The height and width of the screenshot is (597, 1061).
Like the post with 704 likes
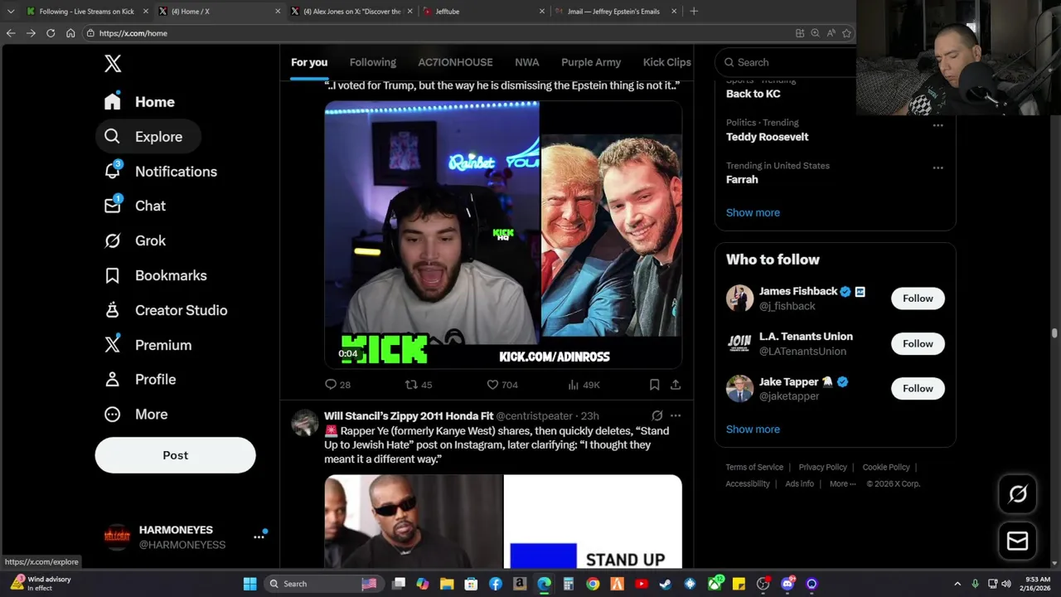pos(502,385)
